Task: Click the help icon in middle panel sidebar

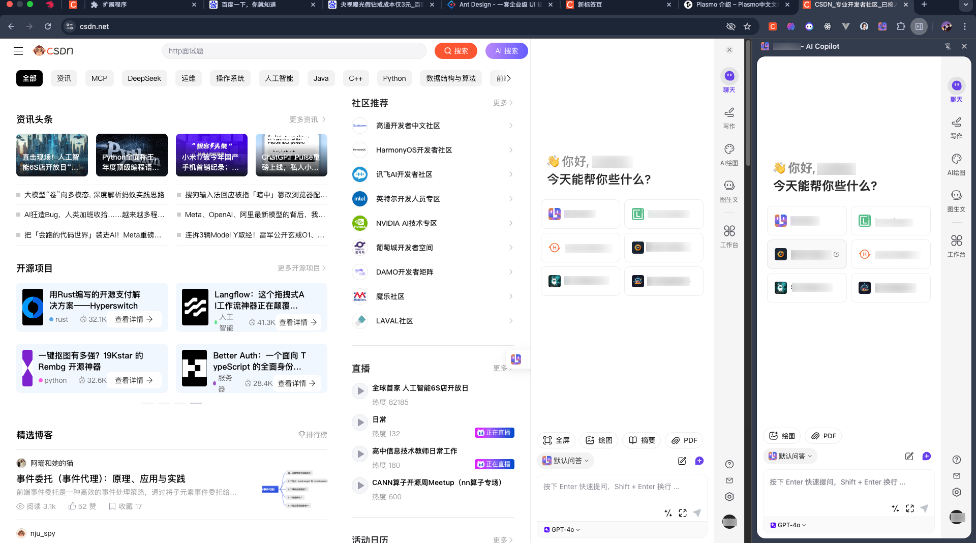Action: (x=729, y=464)
